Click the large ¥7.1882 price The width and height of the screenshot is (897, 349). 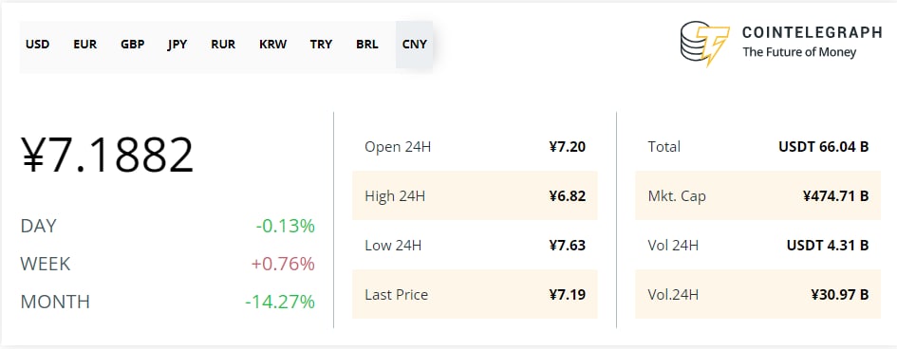[108, 155]
